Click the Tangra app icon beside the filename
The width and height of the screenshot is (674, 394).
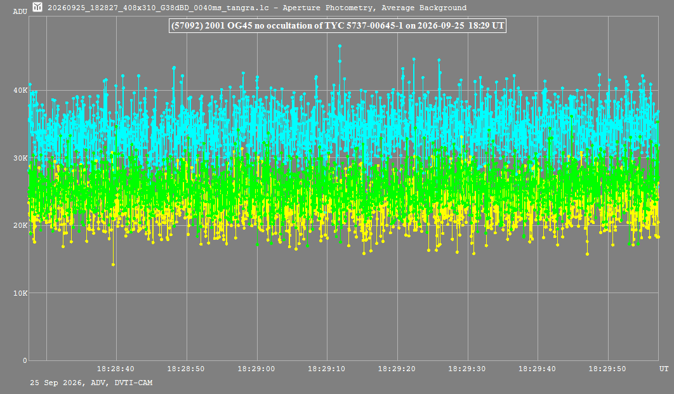[37, 7]
